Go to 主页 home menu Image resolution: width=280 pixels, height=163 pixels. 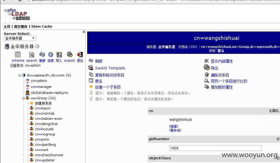pyautogui.click(x=7, y=27)
